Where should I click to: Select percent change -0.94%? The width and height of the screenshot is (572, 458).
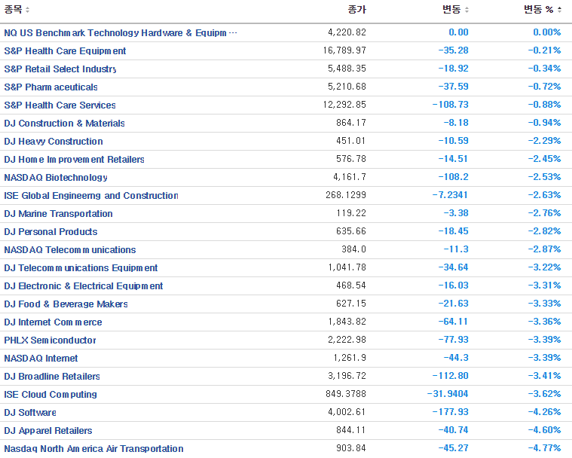tap(544, 123)
